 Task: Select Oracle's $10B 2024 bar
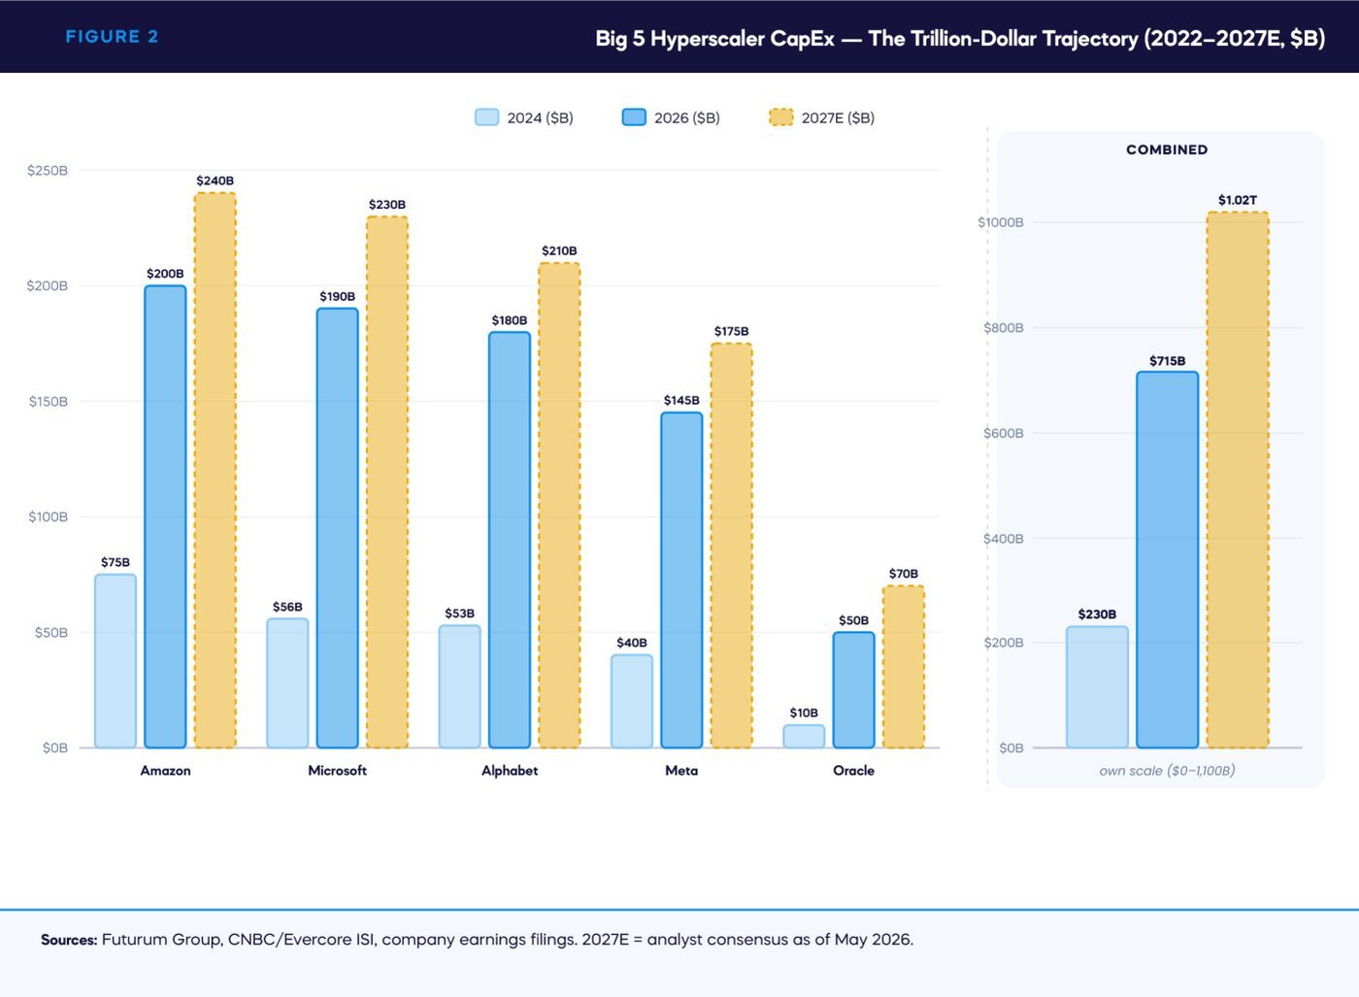[x=804, y=736]
